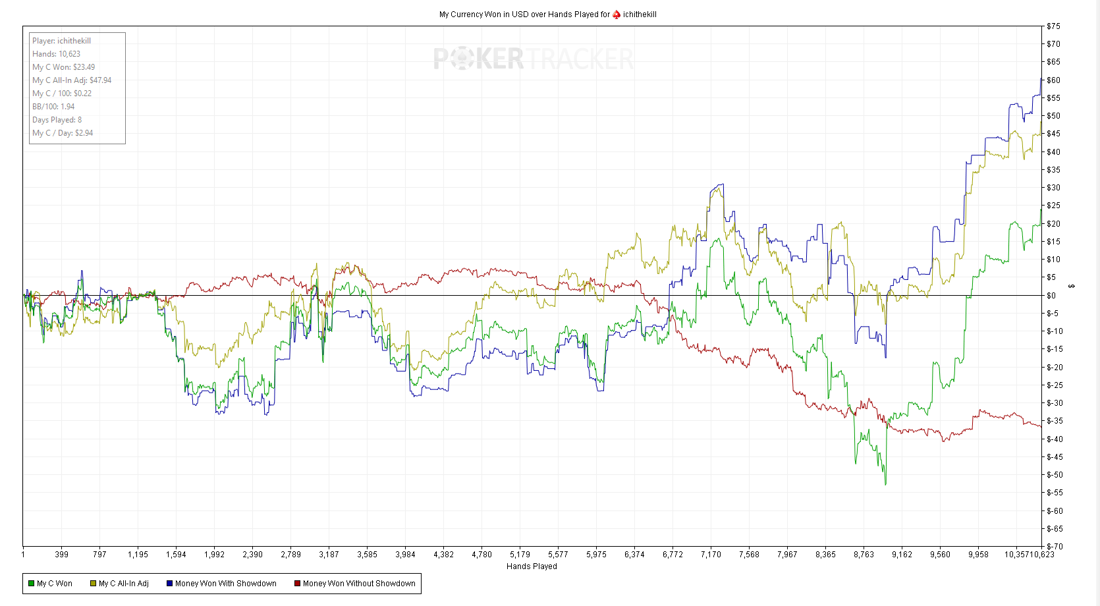
Task: Click 'Hands: 10,623' in the stats box
Action: tap(57, 54)
